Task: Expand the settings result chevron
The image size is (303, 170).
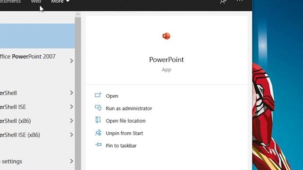Action: point(71,161)
